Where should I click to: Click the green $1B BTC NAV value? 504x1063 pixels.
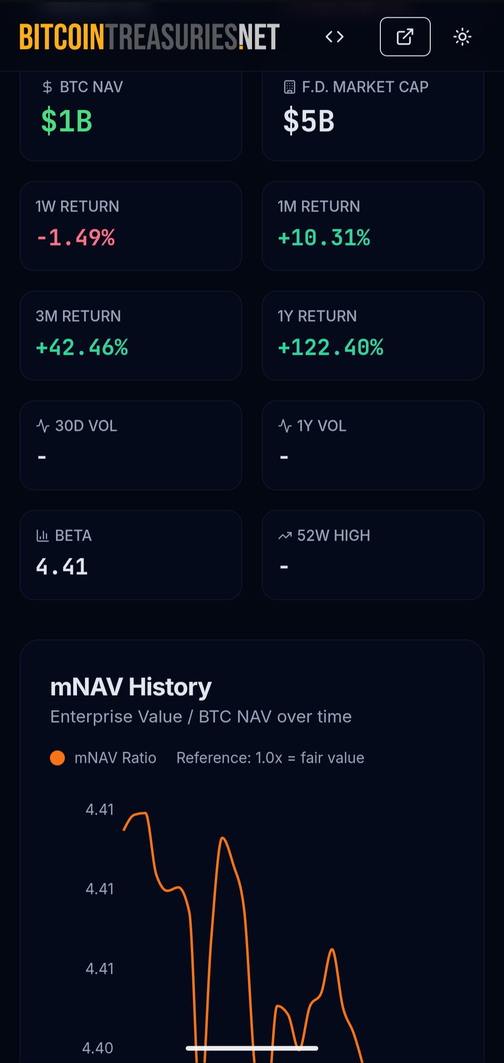(x=67, y=121)
